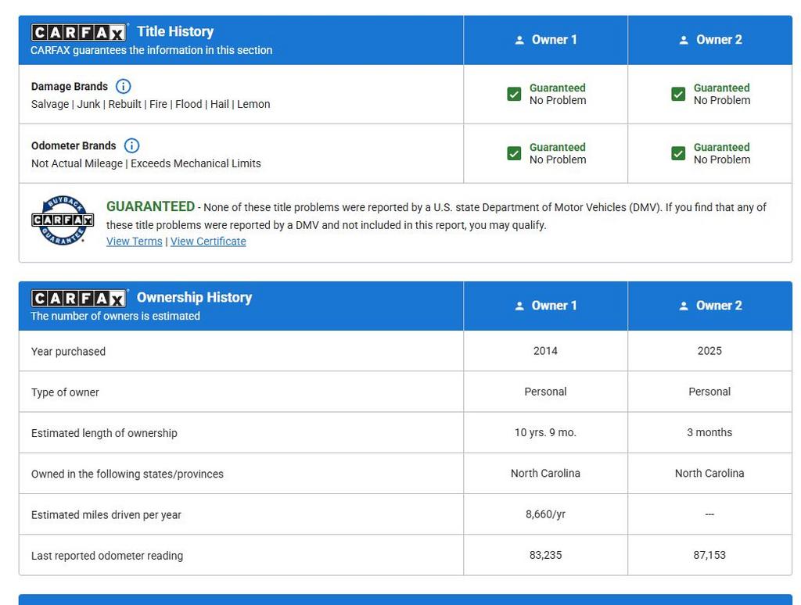This screenshot has width=801, height=605.
Task: Click Owner 2 last odometer reading 87,153
Action: pos(709,555)
